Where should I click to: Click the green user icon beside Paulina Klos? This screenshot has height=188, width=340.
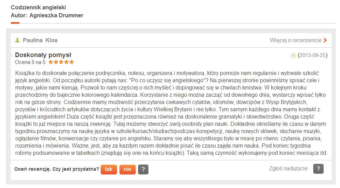click(x=17, y=40)
